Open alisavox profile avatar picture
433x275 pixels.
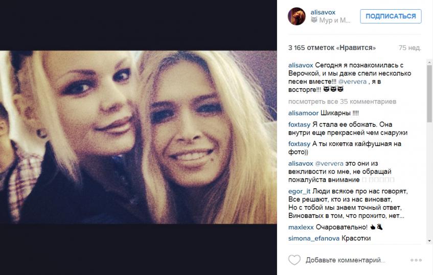coord(297,16)
